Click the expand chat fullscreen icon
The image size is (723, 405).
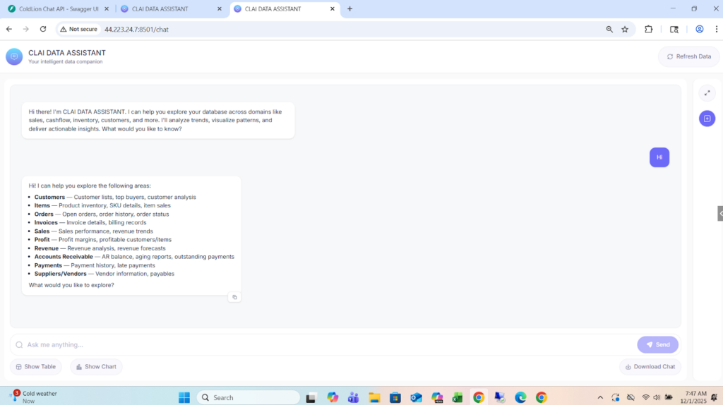[x=707, y=93]
